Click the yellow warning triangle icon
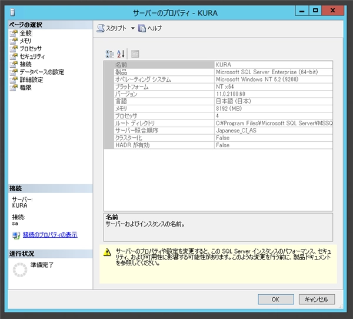Screen dimensions: 353x319 [107, 252]
